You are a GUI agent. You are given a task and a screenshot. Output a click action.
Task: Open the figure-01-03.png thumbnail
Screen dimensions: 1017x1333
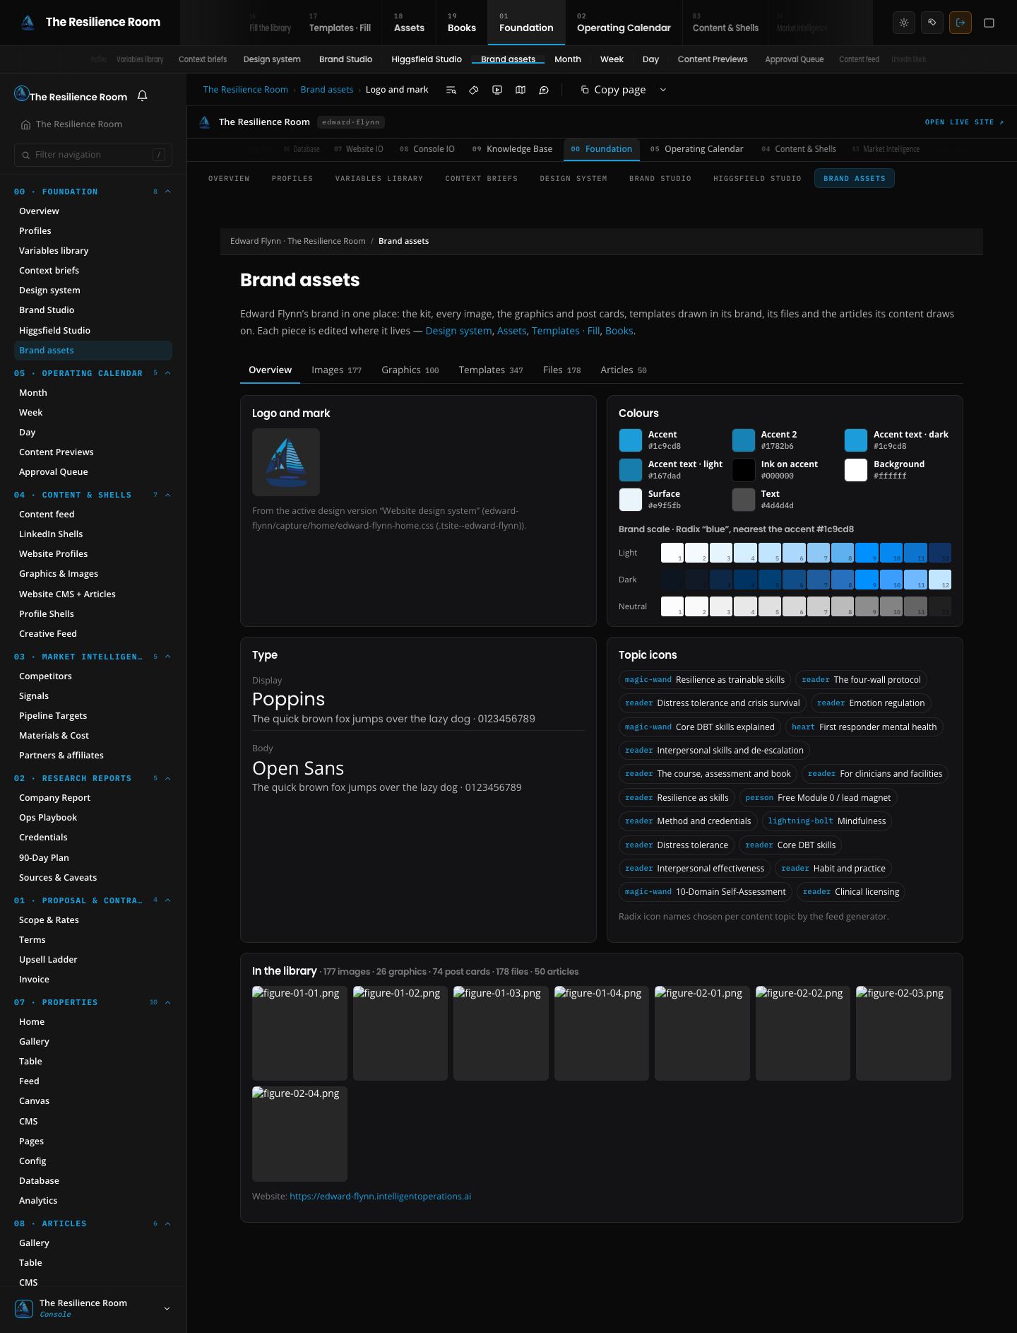(x=501, y=1033)
